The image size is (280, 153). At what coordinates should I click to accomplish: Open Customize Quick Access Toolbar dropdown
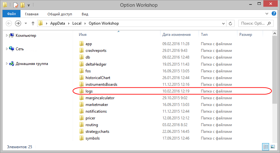[x=29, y=5]
